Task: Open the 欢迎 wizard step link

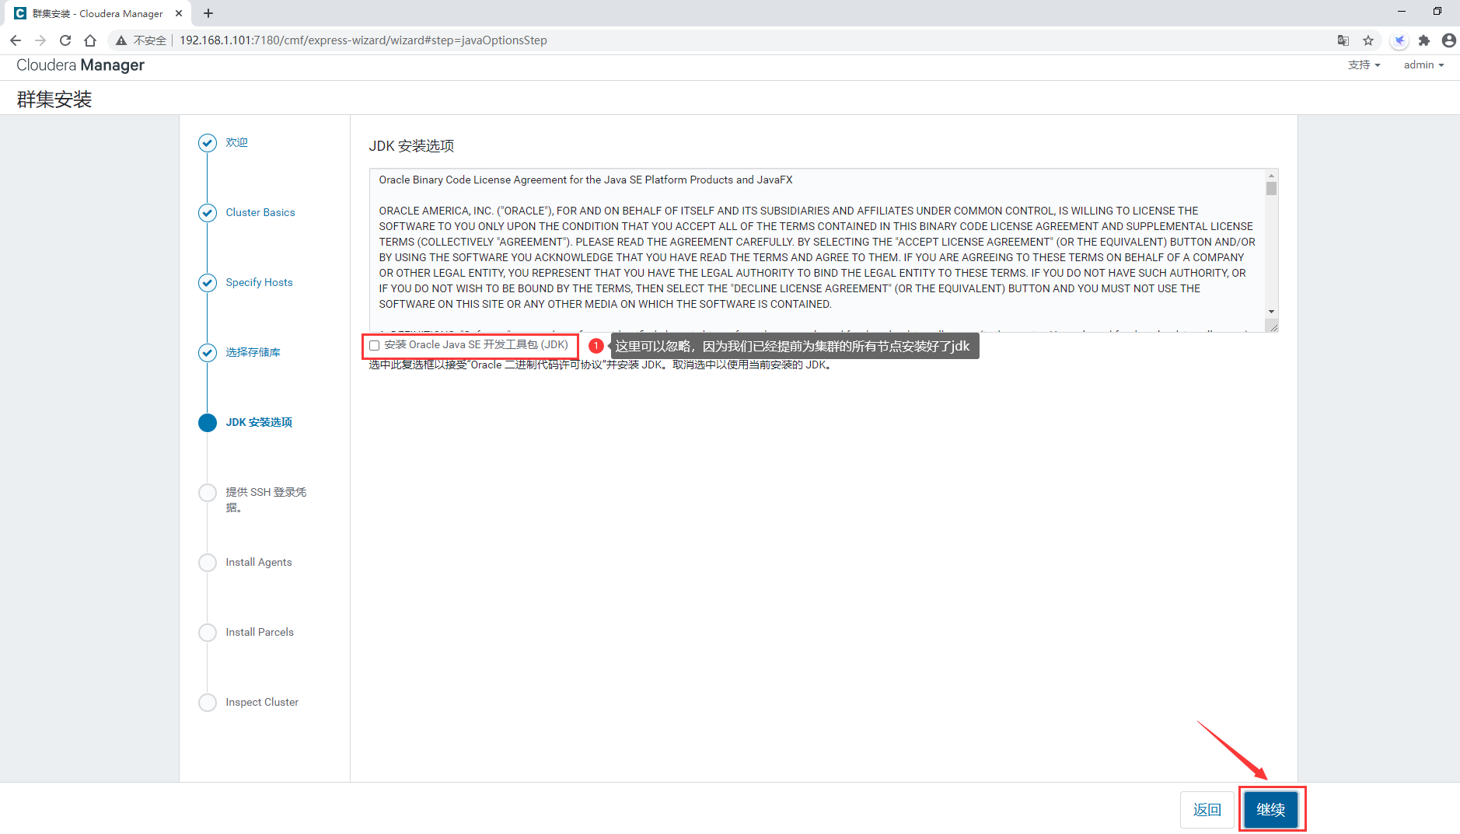Action: click(236, 142)
